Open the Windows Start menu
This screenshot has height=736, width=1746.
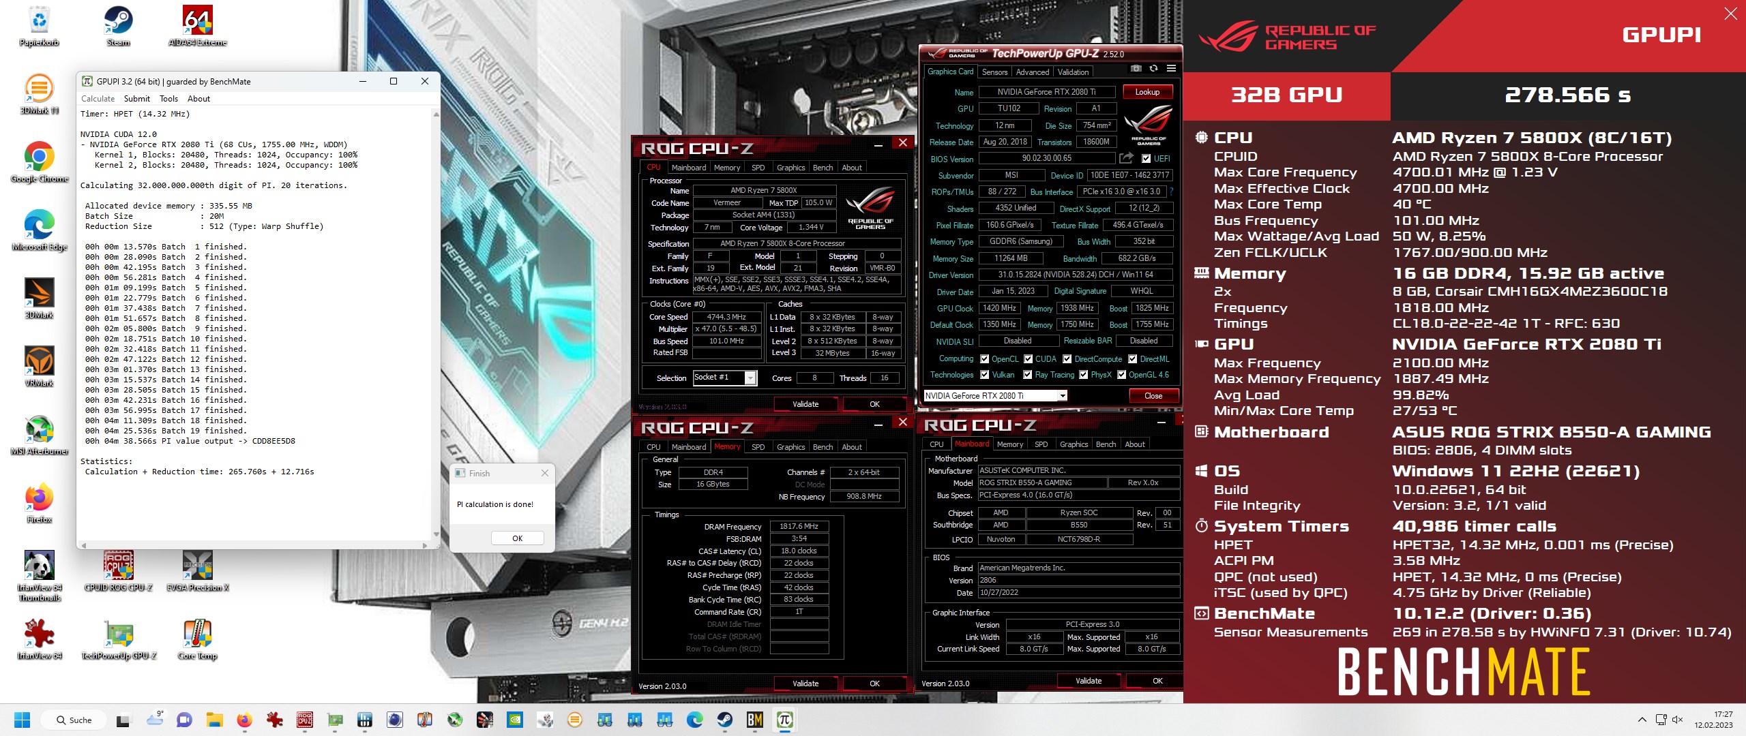point(22,720)
